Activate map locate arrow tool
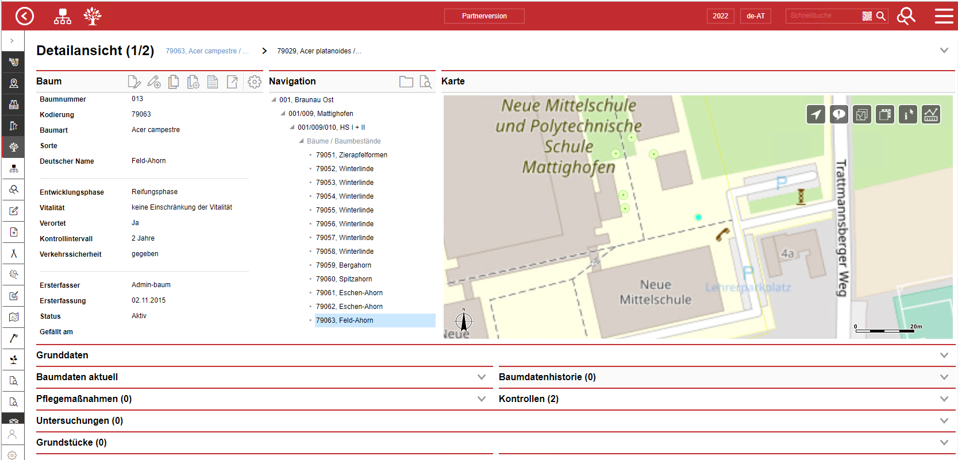Screen dimensions: 958x460 pos(816,115)
